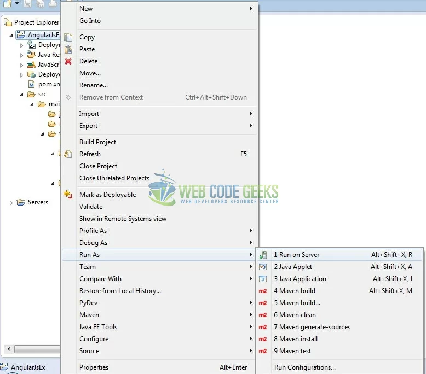Screen dimensions: 426x374
Task: Select Move... in the context menu
Action: (x=160, y=73)
